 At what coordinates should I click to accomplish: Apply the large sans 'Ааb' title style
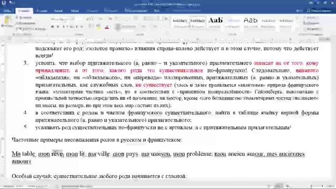[x=250, y=23]
